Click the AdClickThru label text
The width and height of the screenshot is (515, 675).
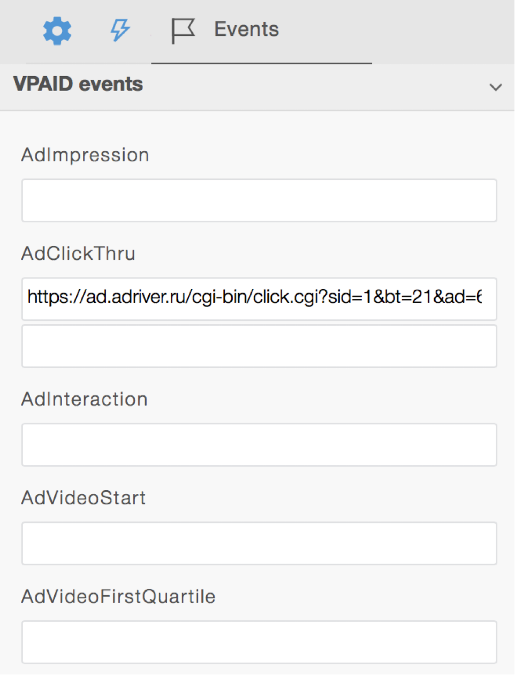tap(78, 253)
